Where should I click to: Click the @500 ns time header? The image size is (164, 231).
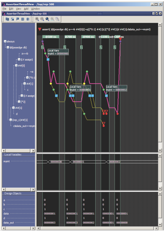click(51, 37)
